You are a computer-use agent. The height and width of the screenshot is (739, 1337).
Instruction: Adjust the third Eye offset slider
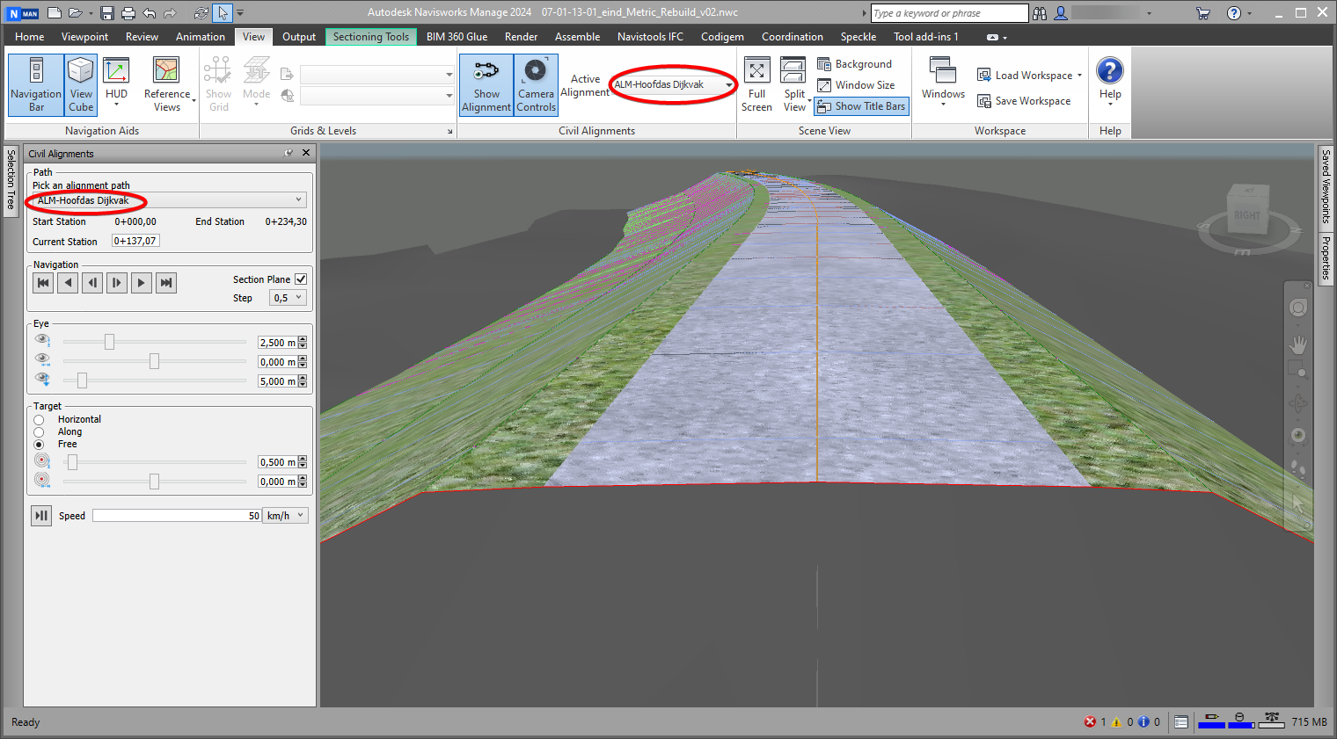coord(82,380)
